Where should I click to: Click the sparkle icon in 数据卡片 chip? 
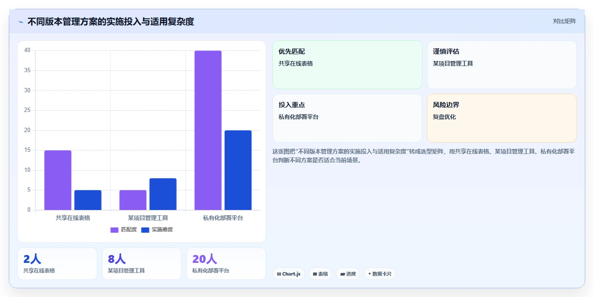point(369,274)
